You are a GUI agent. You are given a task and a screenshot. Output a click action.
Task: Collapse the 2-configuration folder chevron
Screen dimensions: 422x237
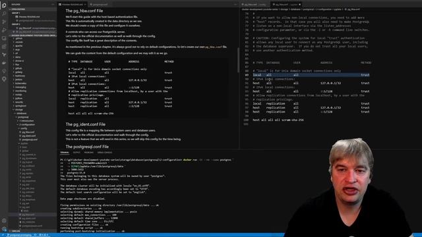[x=18, y=124]
